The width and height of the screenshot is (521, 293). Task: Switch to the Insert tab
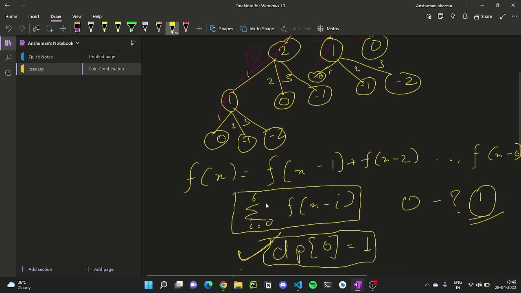34,16
